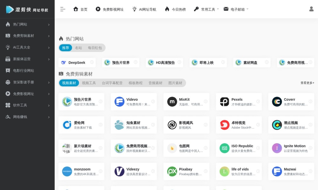Click the arrow icon beside DeepSeek
This screenshot has width=318, height=190.
(92, 62)
